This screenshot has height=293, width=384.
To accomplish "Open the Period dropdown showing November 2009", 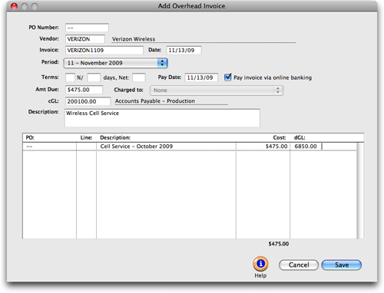I will [x=115, y=63].
